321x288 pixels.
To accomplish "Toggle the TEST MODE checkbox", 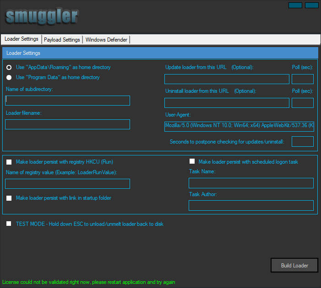I will (x=9, y=224).
